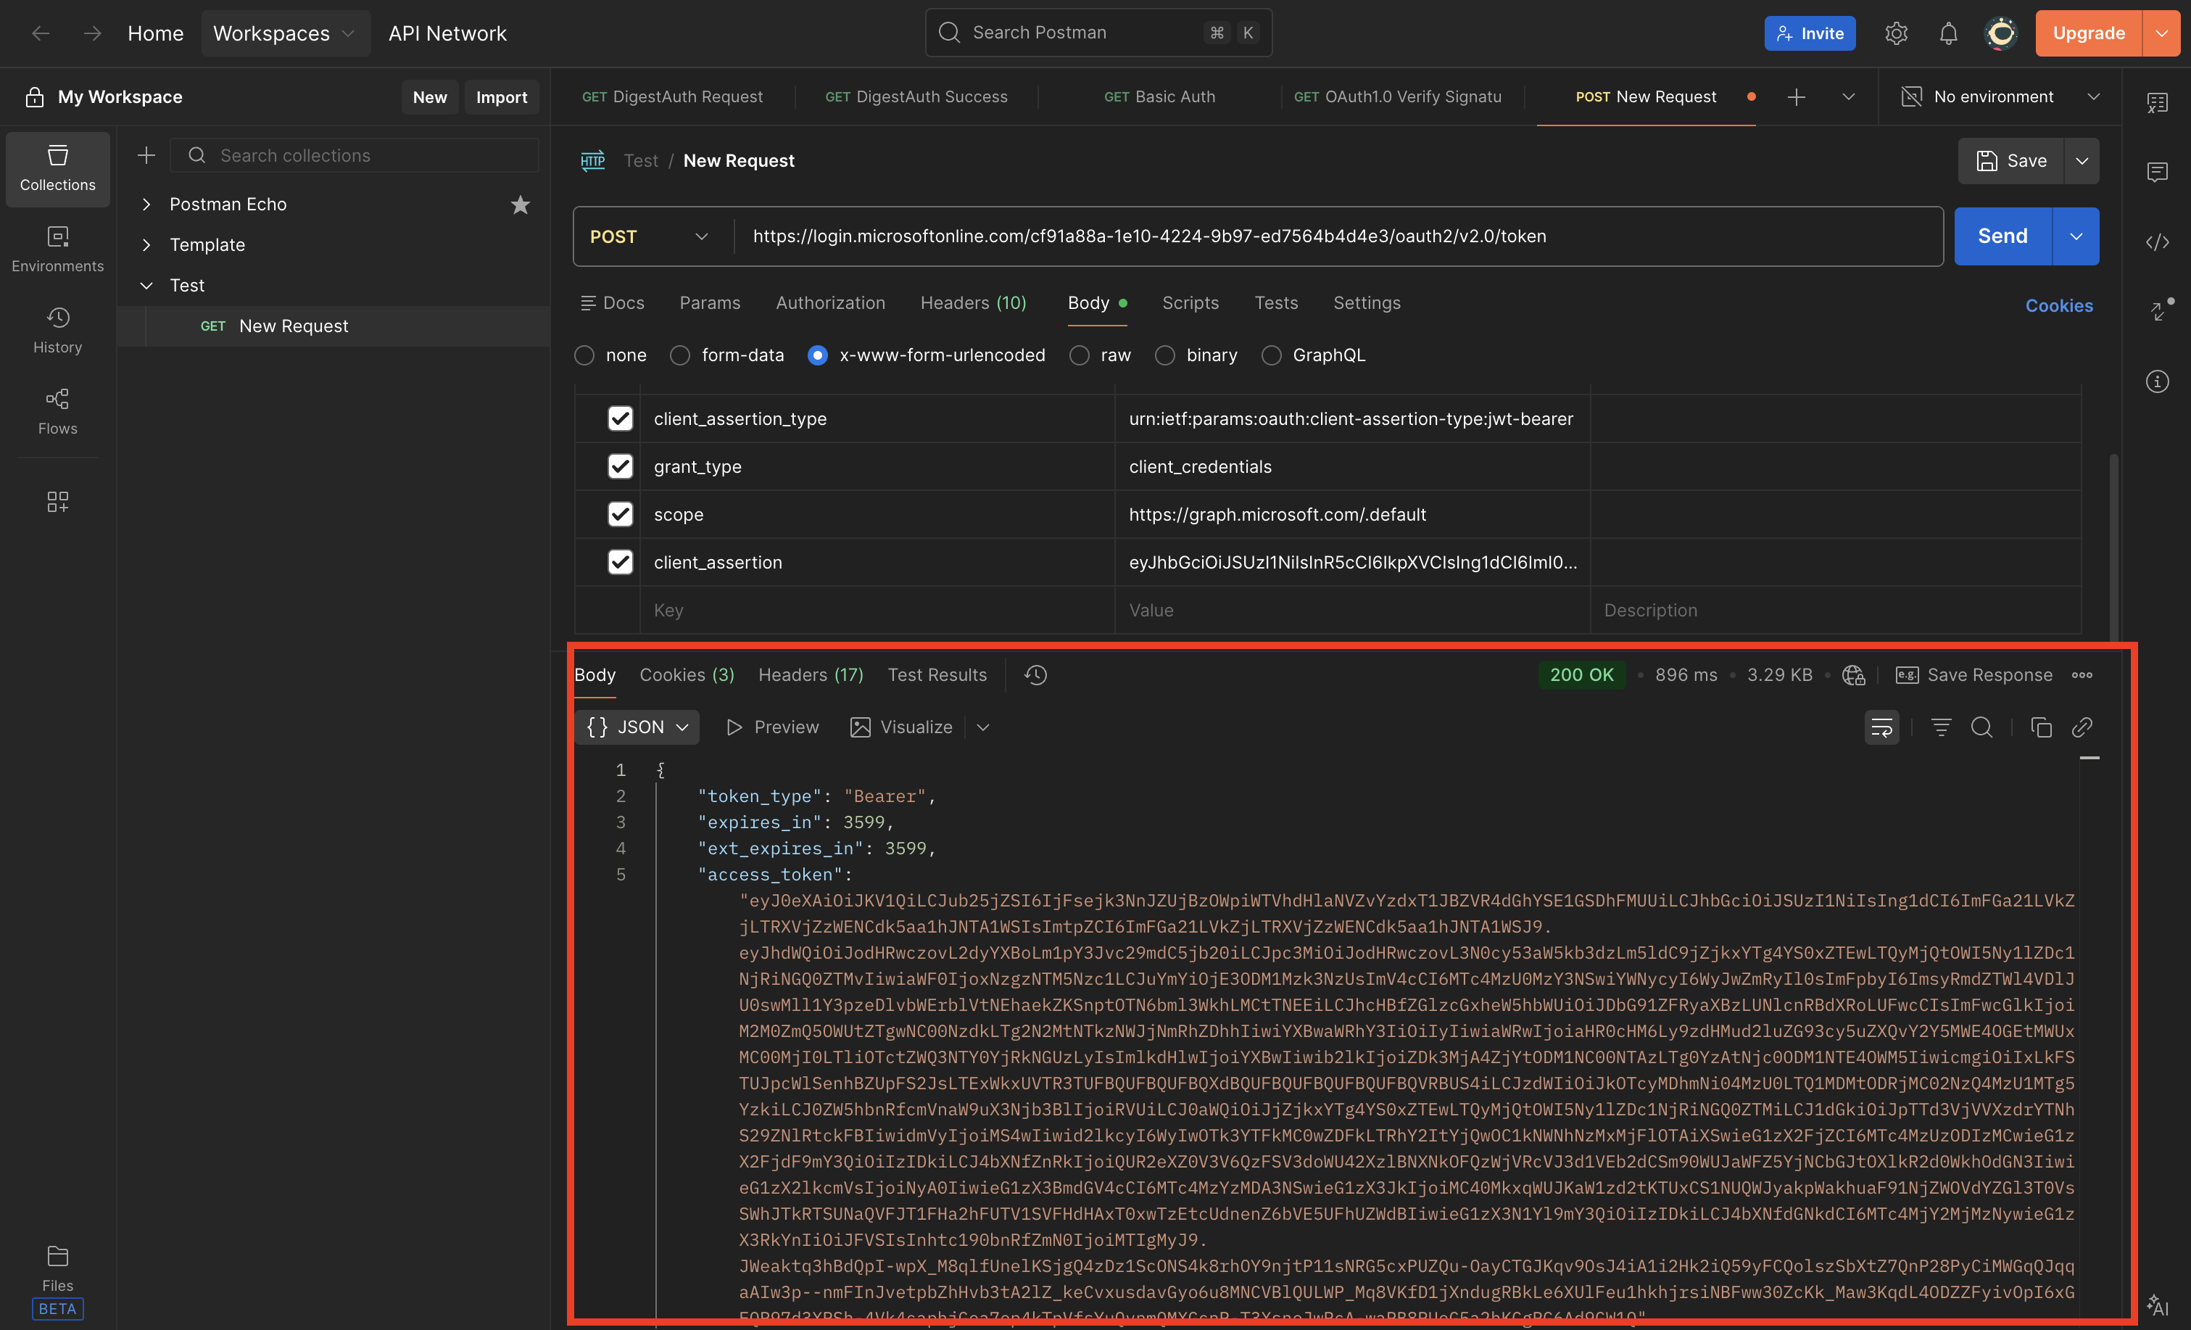Image resolution: width=2191 pixels, height=1330 pixels.
Task: Go back with the left arrow
Action: pos(41,33)
